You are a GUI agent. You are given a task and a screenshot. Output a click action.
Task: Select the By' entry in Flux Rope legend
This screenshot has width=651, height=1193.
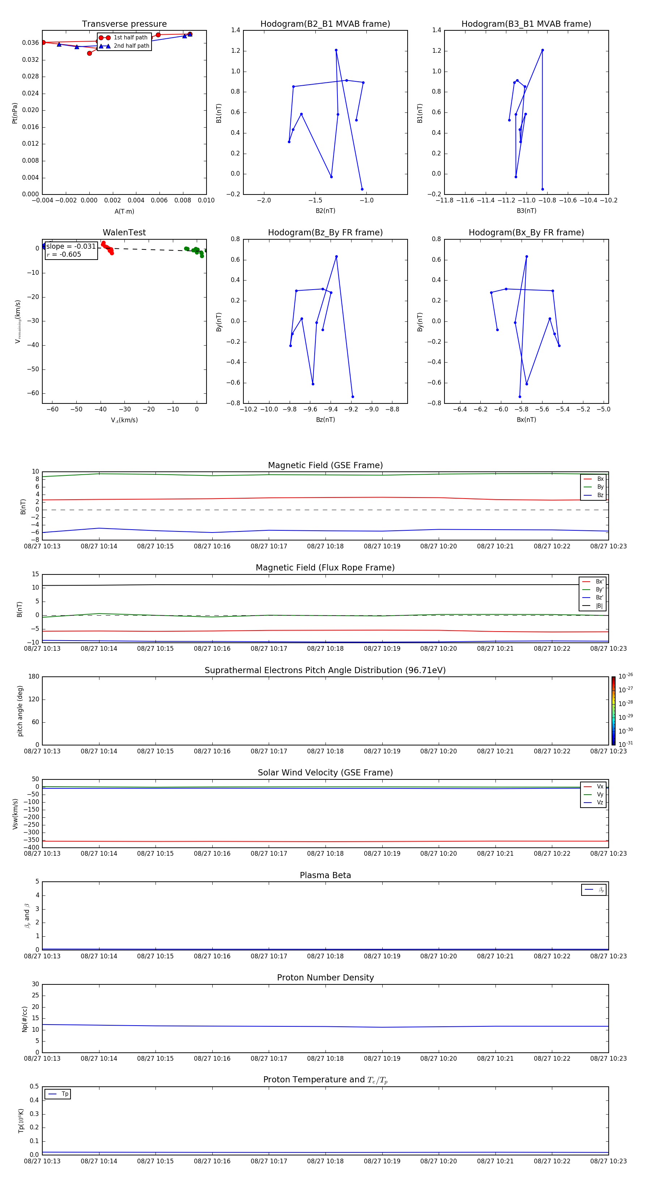(x=593, y=590)
